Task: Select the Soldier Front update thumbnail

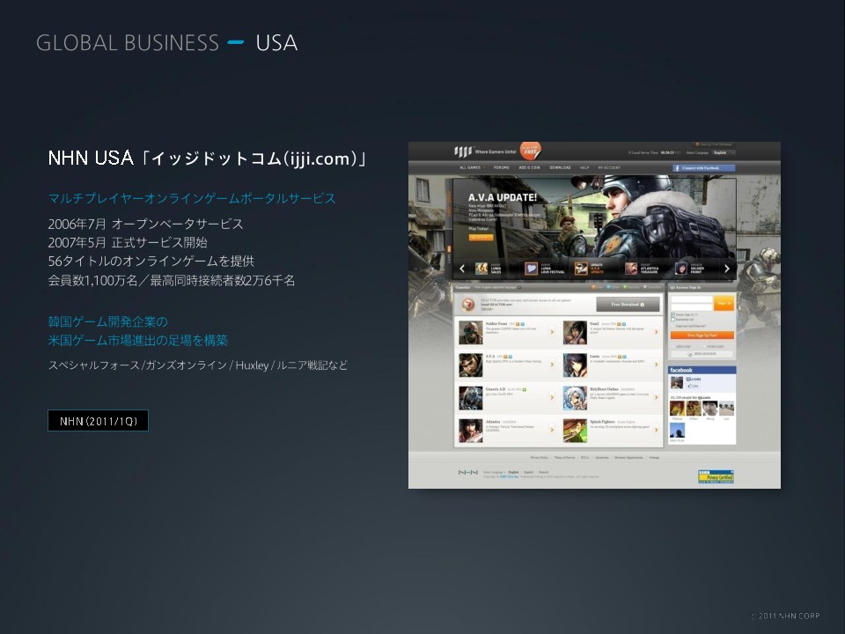Action: click(681, 269)
